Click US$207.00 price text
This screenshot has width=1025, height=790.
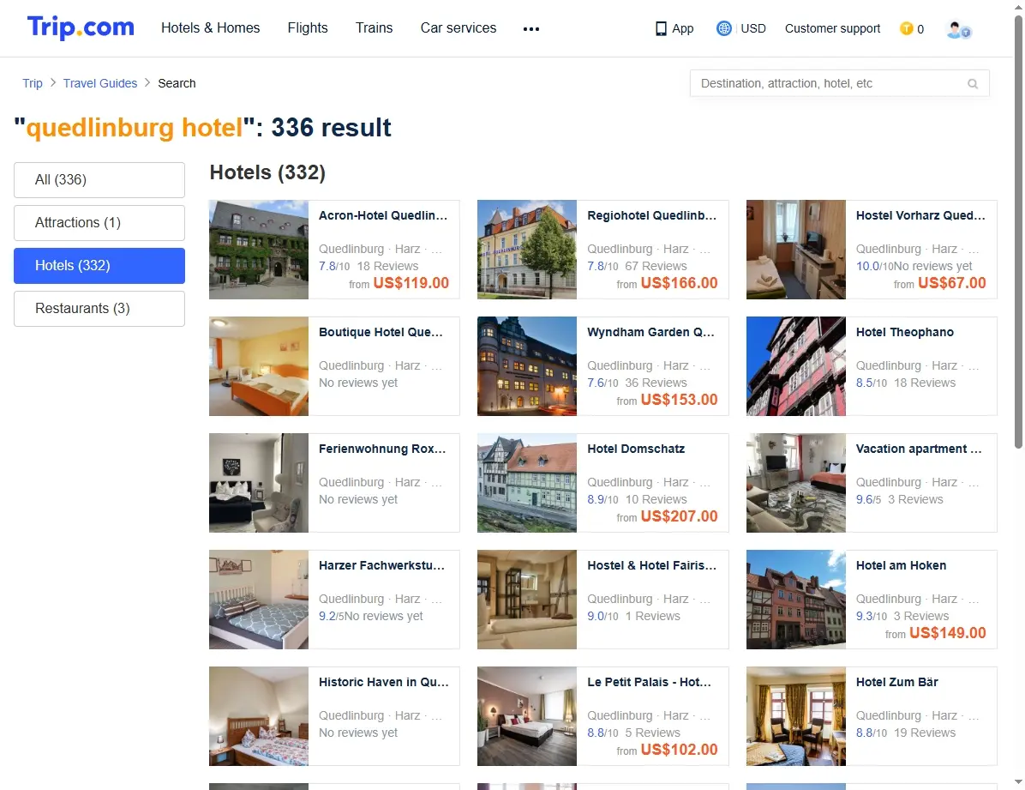click(x=680, y=516)
